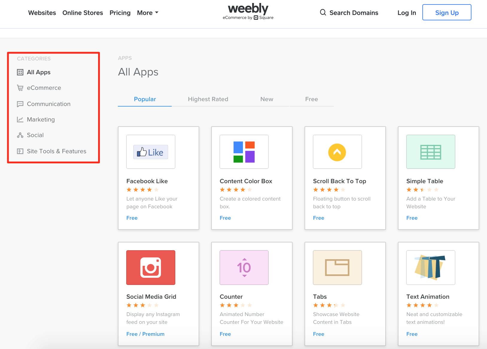The height and width of the screenshot is (349, 487).
Task: Select the Communication category label
Action: point(49,104)
